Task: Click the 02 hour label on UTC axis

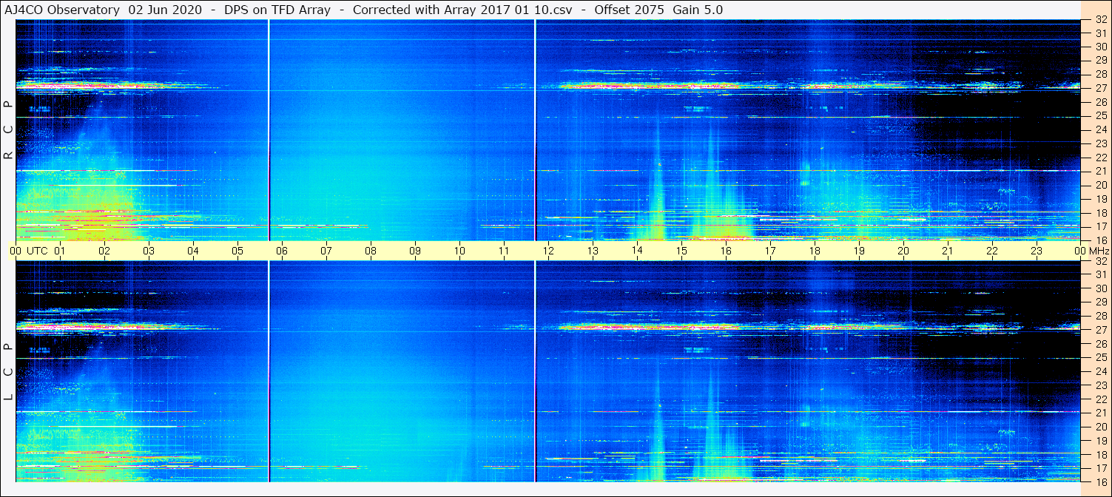Action: pyautogui.click(x=104, y=251)
